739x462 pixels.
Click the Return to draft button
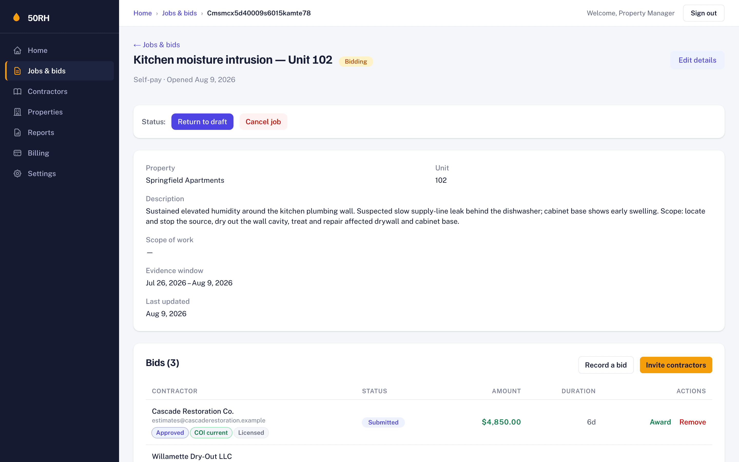pyautogui.click(x=202, y=122)
